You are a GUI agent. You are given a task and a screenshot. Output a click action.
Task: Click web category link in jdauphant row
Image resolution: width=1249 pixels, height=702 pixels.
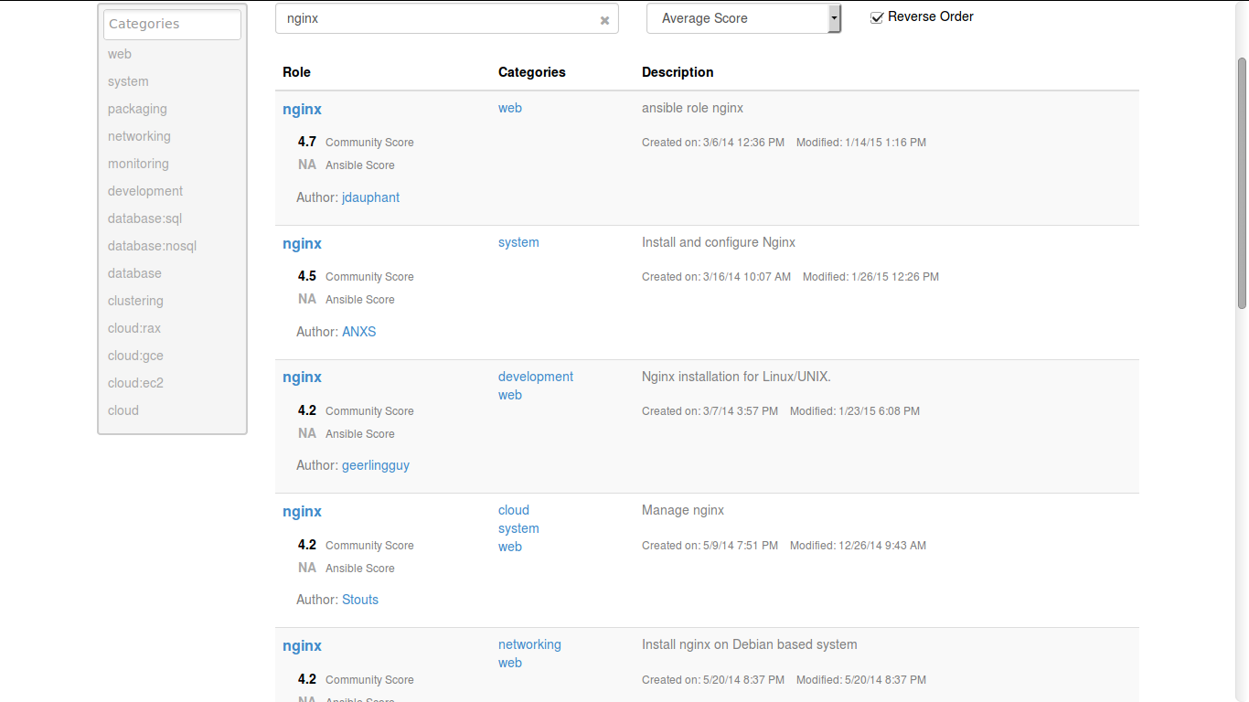click(x=510, y=108)
